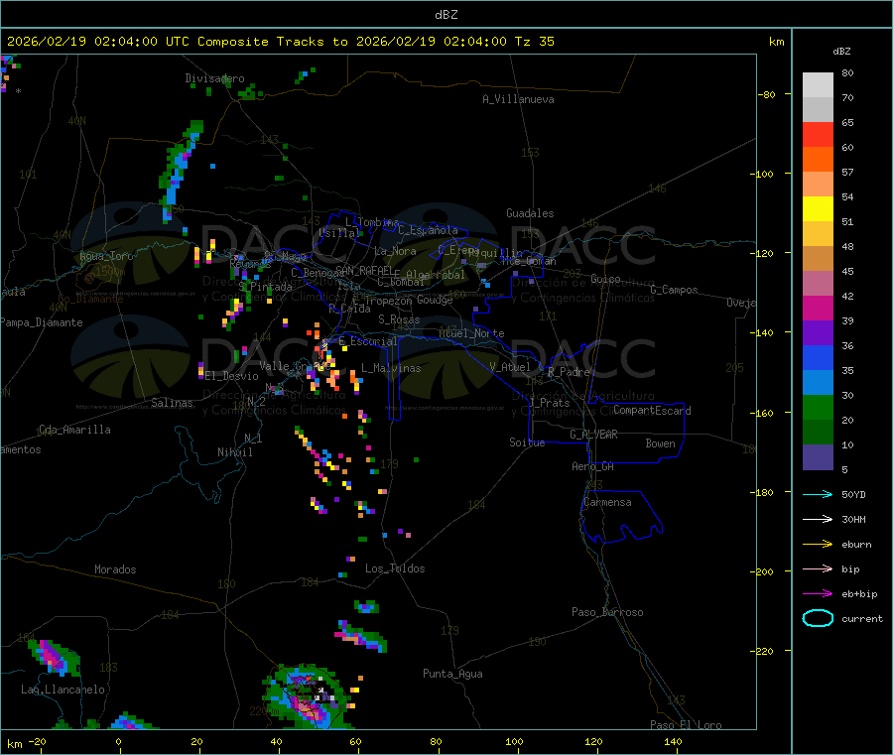Screen dimensions: 893x755
Task: Click the -20 km horizontal axis tick
Action: pos(38,741)
